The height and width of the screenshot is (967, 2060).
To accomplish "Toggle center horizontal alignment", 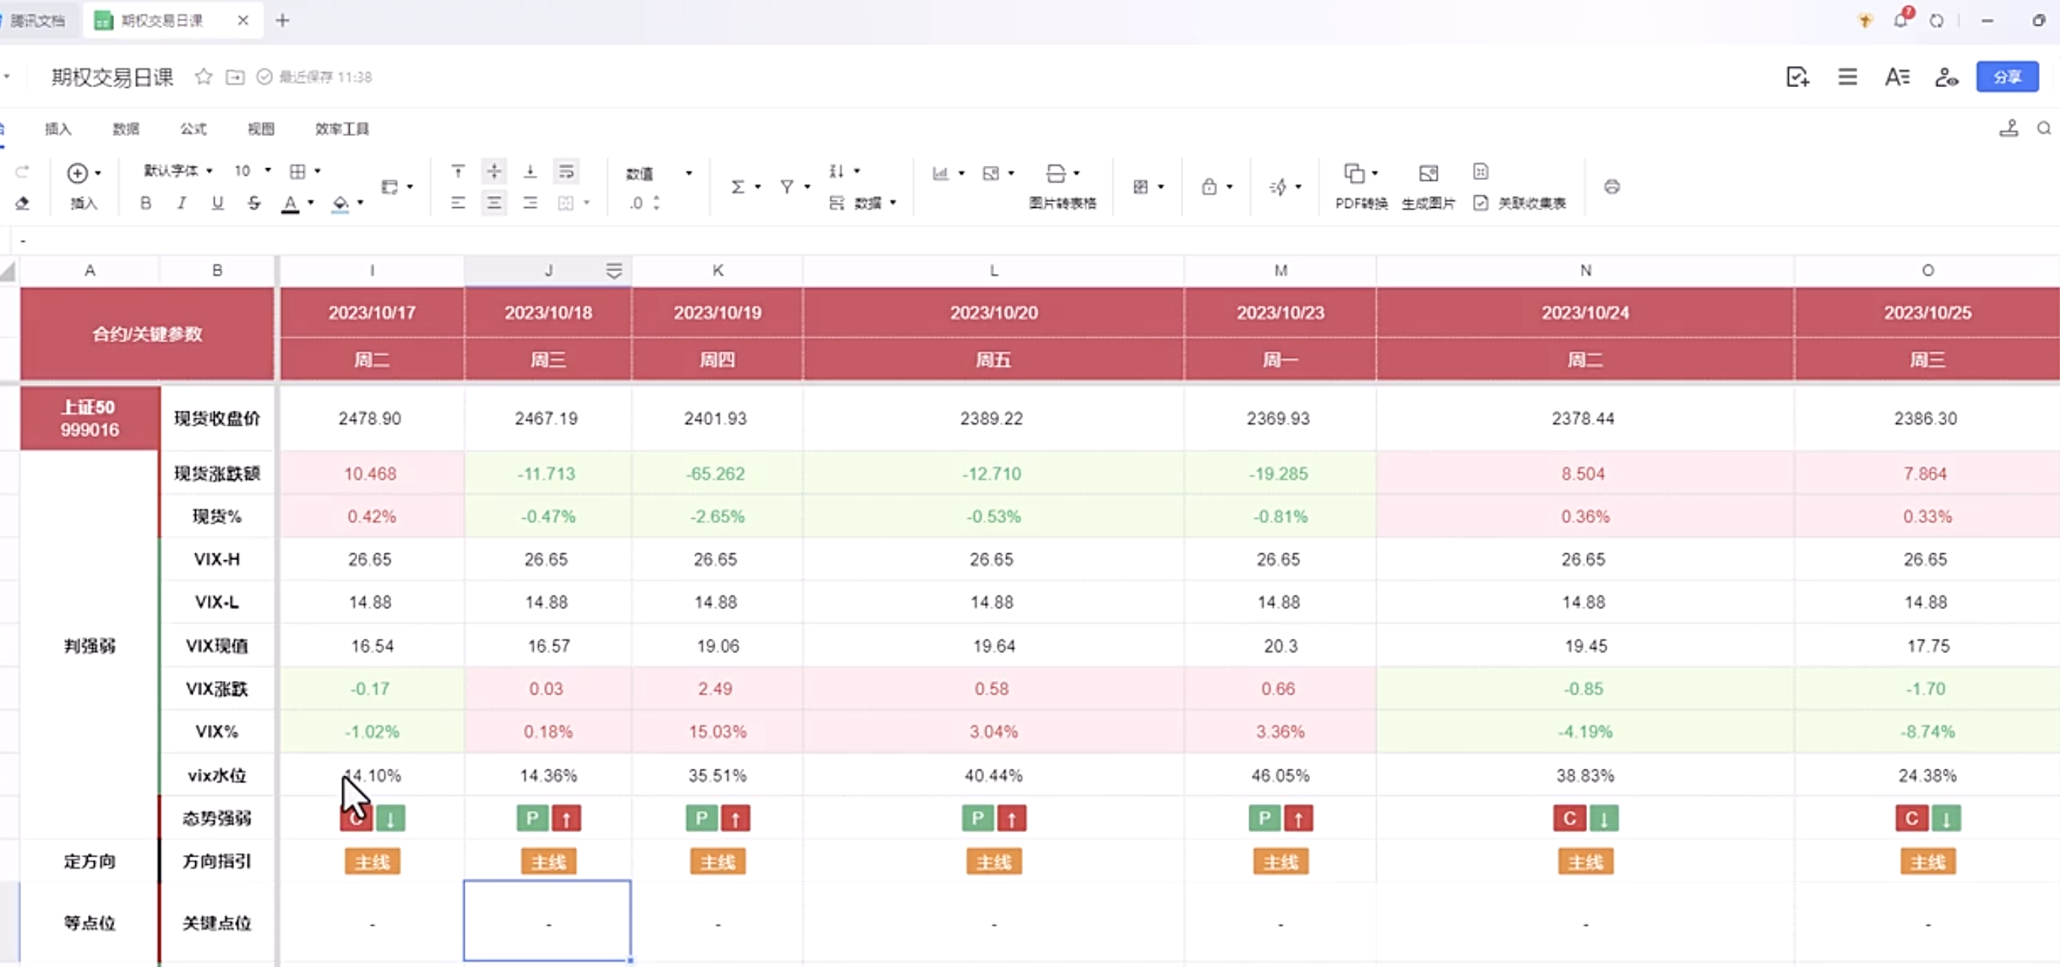I will [x=494, y=203].
